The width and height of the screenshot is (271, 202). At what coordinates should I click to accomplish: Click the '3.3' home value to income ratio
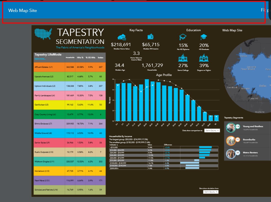[x=136, y=53]
